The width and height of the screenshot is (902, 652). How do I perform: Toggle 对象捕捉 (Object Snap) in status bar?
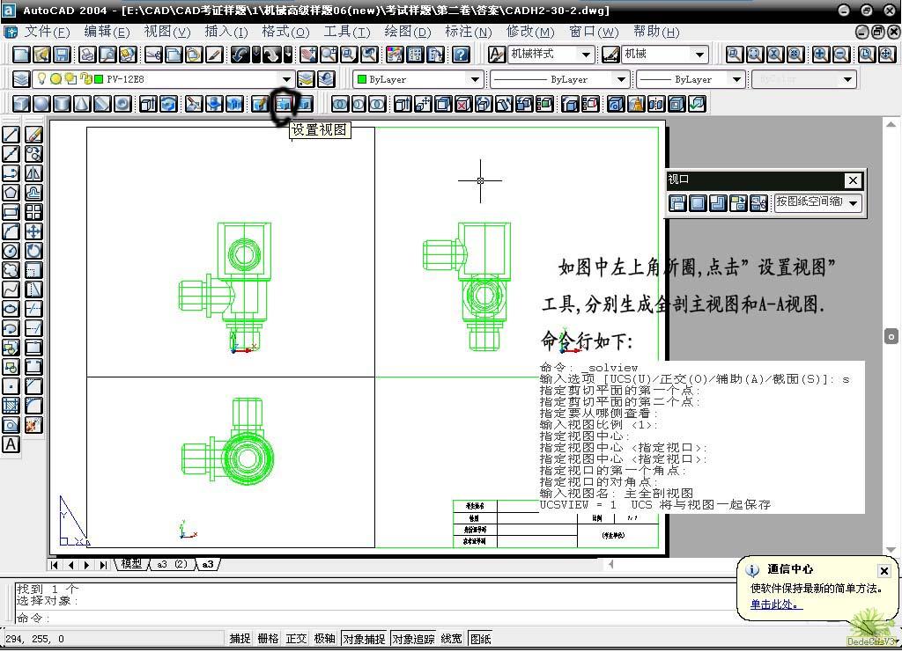pyautogui.click(x=364, y=639)
